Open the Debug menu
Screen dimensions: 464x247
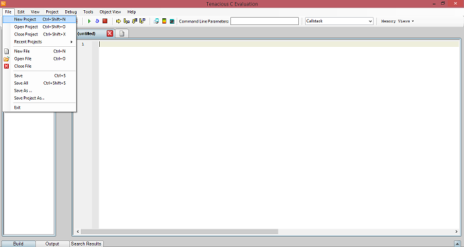pyautogui.click(x=71, y=12)
